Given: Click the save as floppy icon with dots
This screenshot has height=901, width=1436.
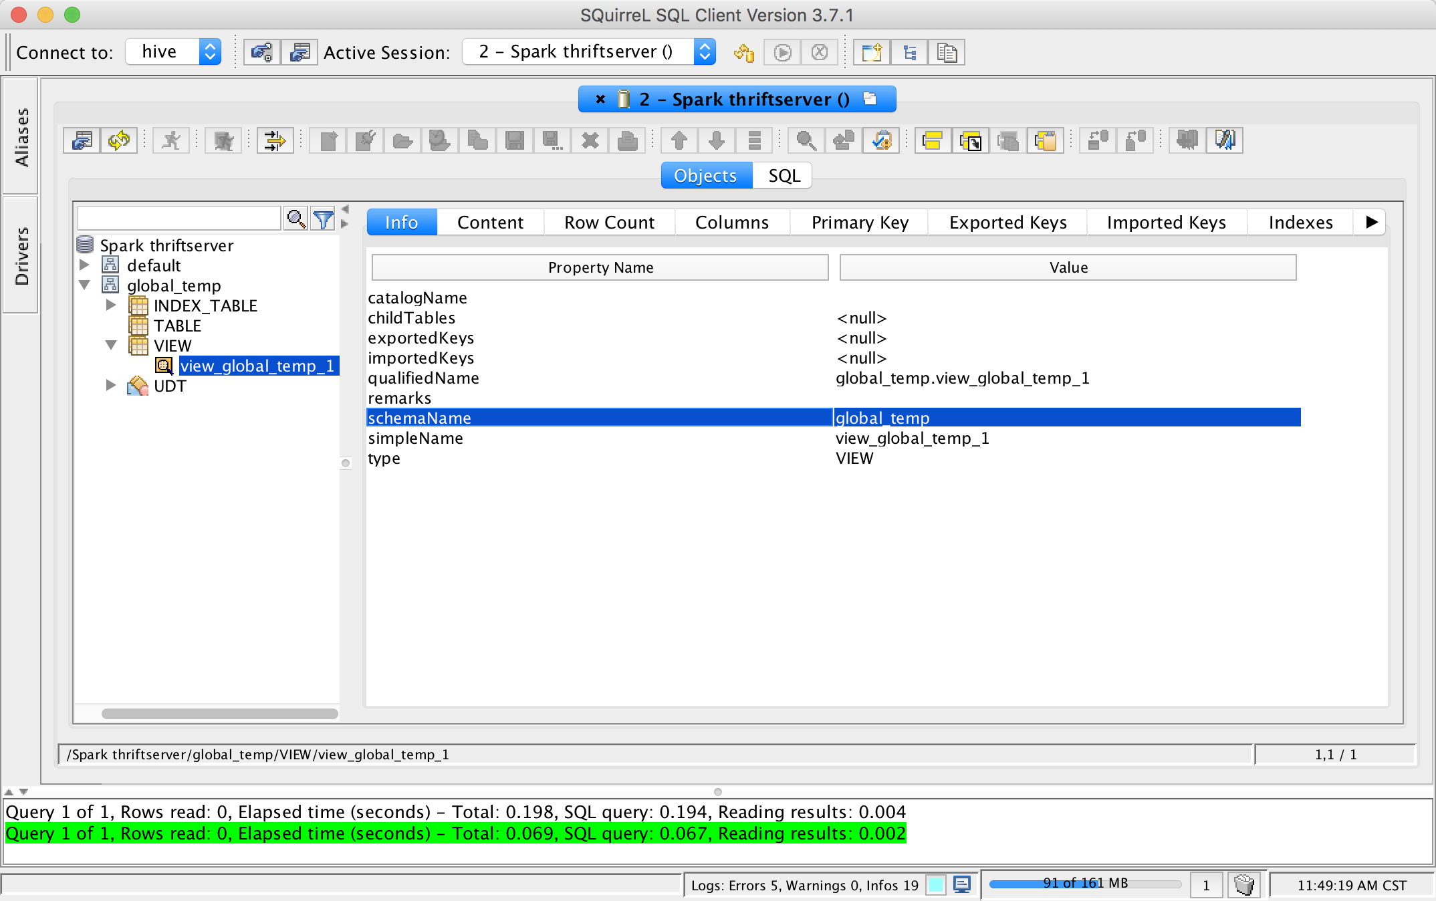Looking at the screenshot, I should click(552, 140).
